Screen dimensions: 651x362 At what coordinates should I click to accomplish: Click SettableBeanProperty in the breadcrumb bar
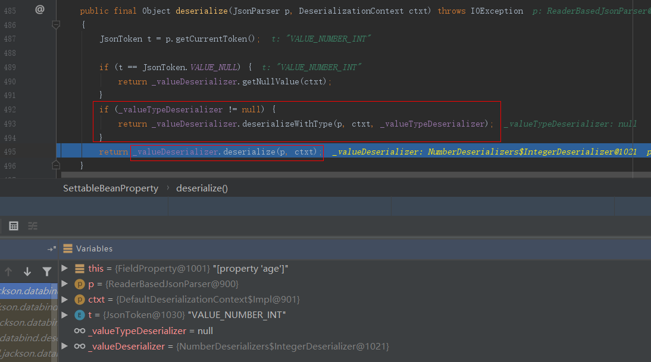(111, 188)
